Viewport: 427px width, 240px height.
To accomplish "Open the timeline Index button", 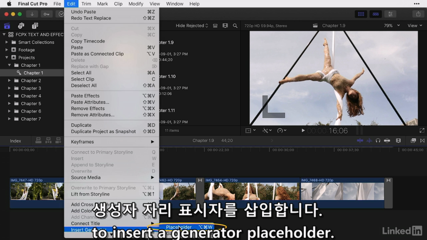I will [x=15, y=141].
